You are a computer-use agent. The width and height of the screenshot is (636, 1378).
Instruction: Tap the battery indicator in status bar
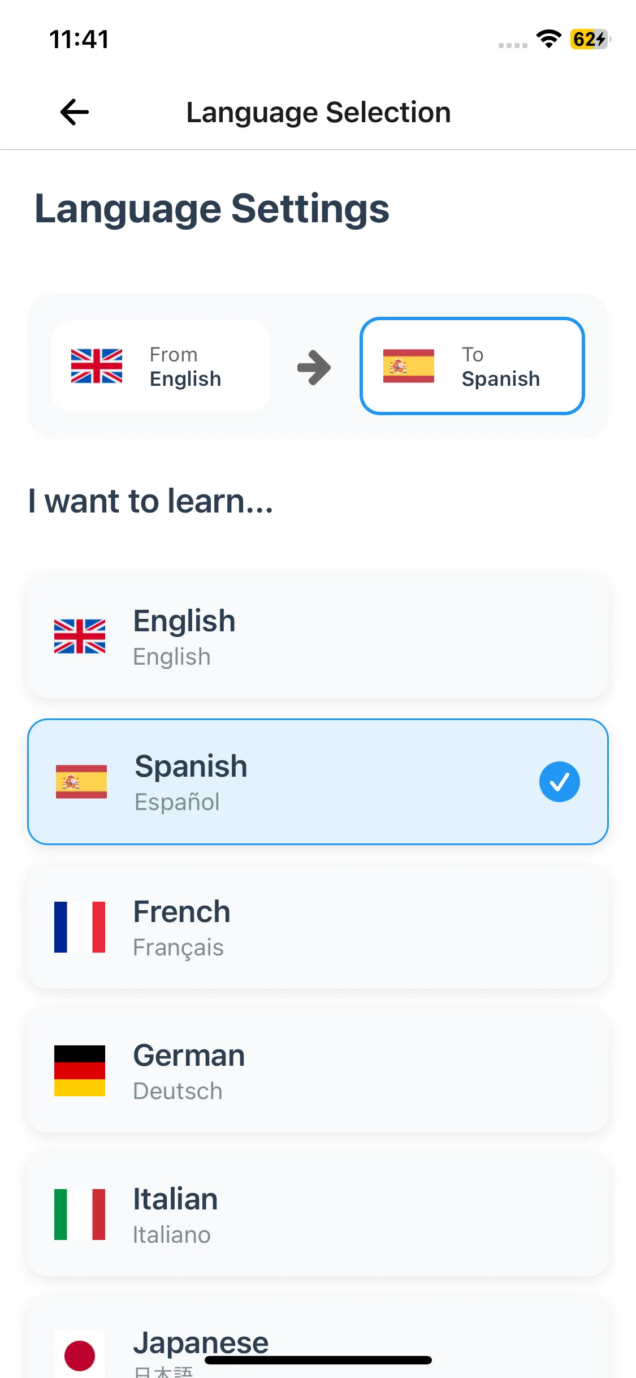point(590,39)
